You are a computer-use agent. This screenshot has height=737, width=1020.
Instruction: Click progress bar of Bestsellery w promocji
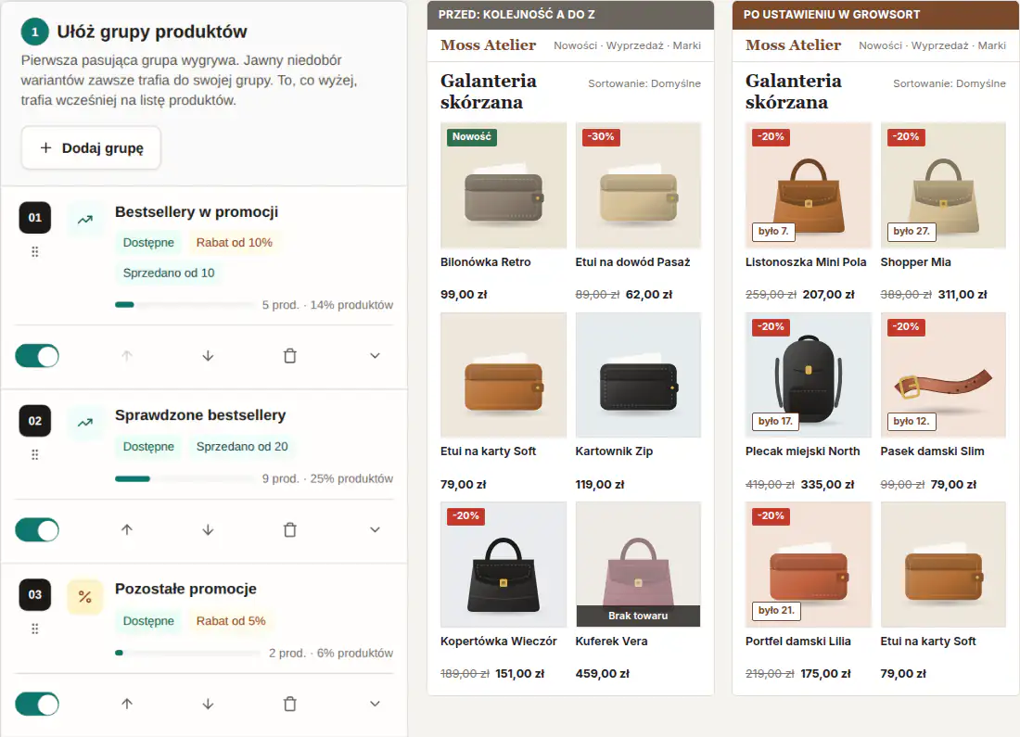point(185,304)
